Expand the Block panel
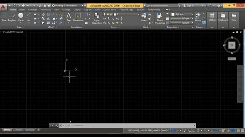Image resolution: width=245 pixels, height=137 pixels. 147,27
